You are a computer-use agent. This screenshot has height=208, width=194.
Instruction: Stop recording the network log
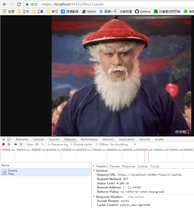point(4,144)
